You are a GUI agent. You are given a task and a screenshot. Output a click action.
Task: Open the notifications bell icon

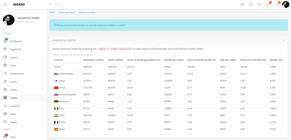pyautogui.click(x=277, y=4)
